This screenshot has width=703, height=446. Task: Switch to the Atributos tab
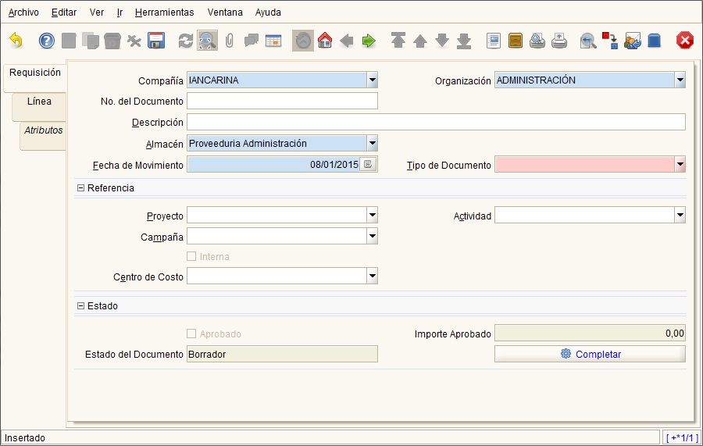tap(43, 136)
